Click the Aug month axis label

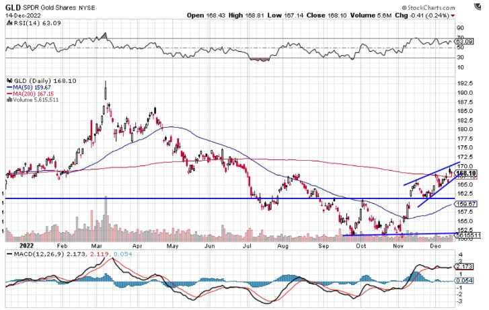(283, 245)
